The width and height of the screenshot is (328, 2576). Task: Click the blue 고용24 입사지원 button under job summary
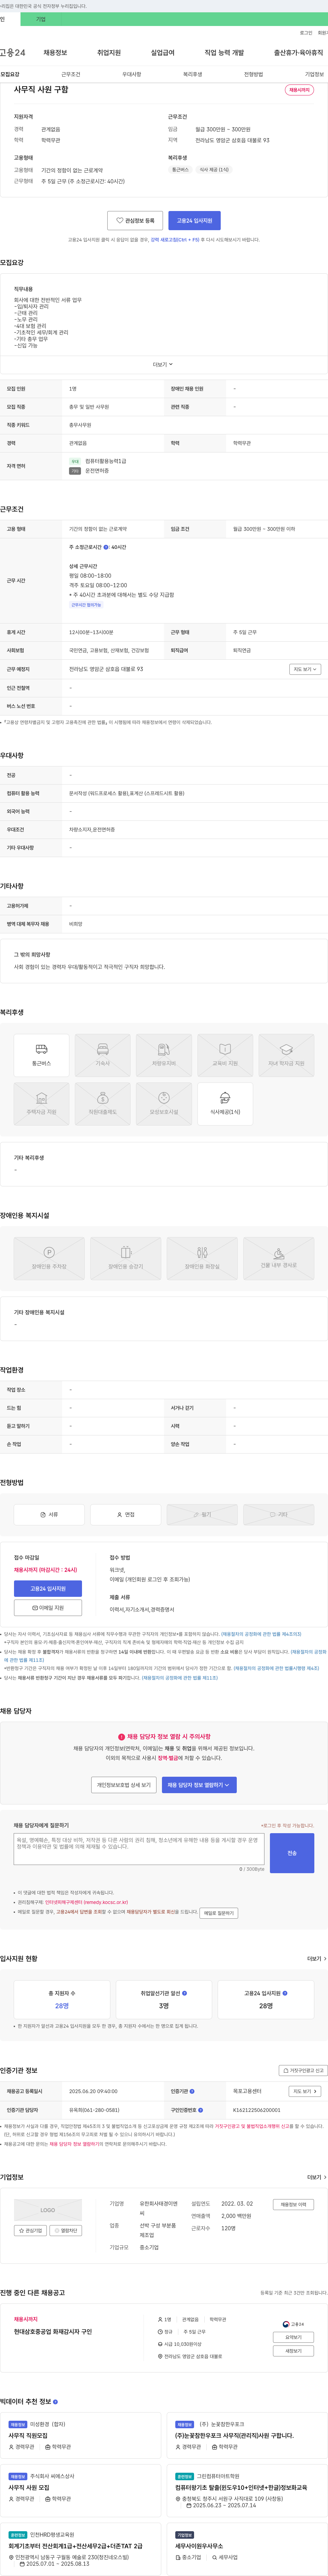point(195,220)
